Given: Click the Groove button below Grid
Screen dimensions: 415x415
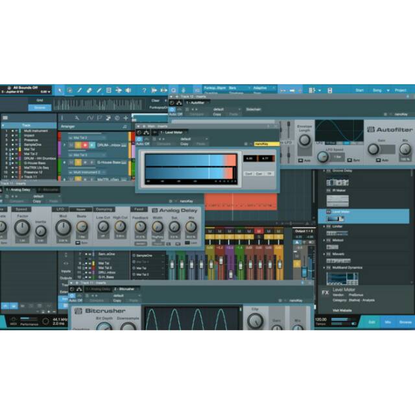Looking at the screenshot, I should pos(40,108).
